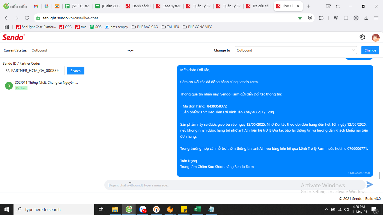This screenshot has width=383, height=215.
Task: Click the blue Change button
Action: pos(370,50)
